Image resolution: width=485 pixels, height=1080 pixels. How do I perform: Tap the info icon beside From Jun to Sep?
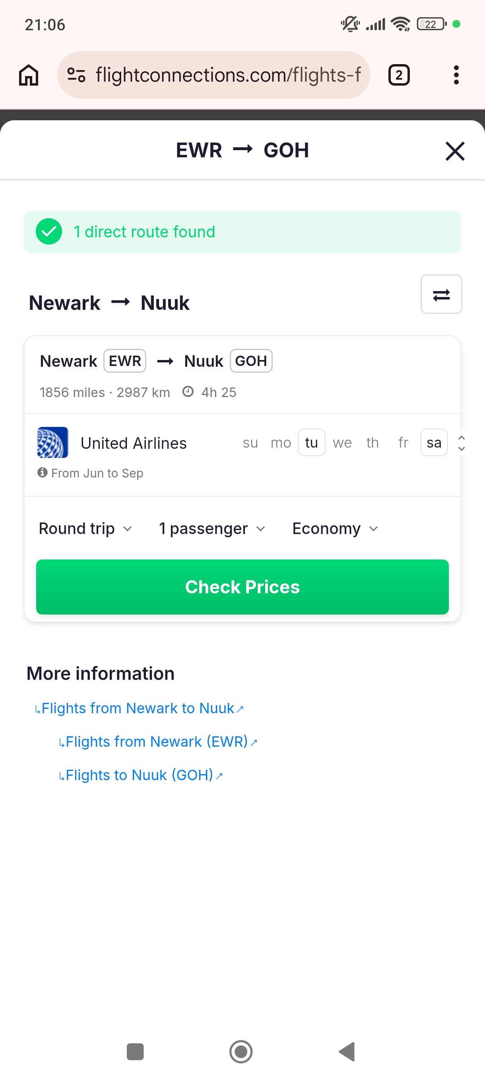(x=42, y=472)
